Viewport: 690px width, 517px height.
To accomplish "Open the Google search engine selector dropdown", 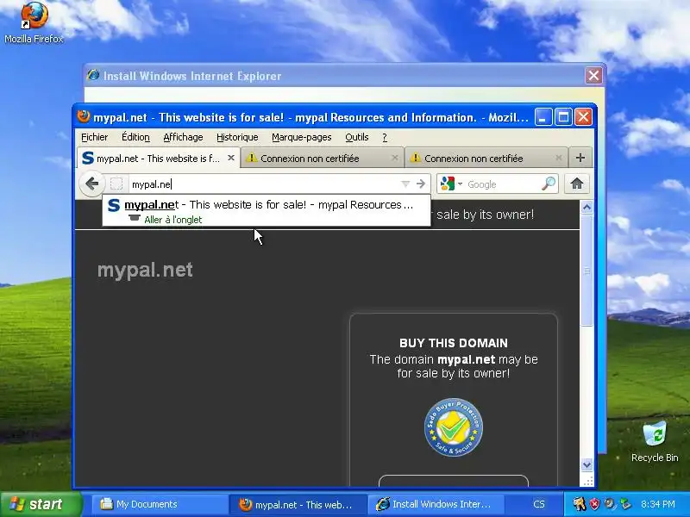I will click(450, 184).
